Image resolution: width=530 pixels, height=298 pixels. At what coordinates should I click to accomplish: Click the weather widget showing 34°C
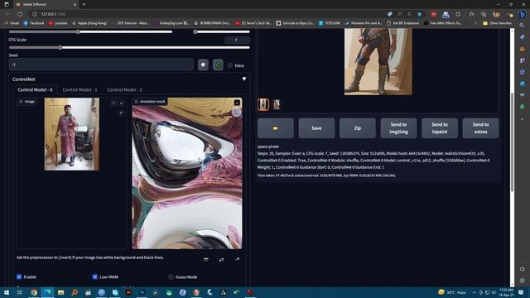[452, 292]
